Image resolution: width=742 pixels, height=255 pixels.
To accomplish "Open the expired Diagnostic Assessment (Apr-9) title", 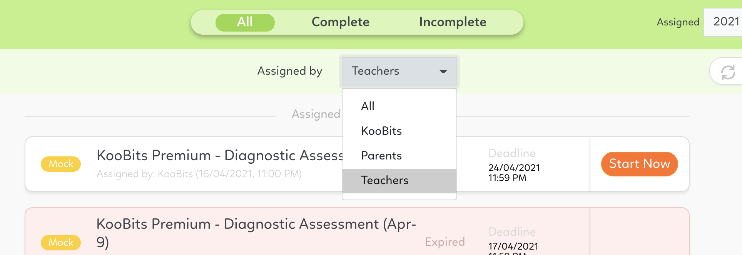I will click(x=256, y=233).
